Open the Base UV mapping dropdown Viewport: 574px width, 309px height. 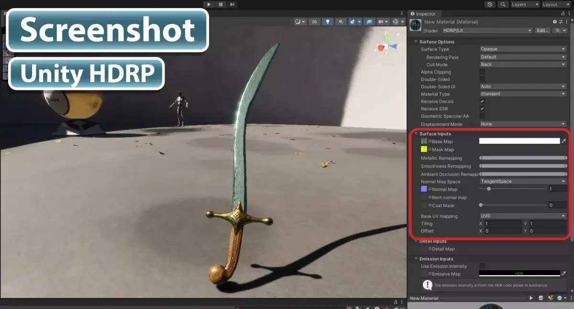click(523, 216)
